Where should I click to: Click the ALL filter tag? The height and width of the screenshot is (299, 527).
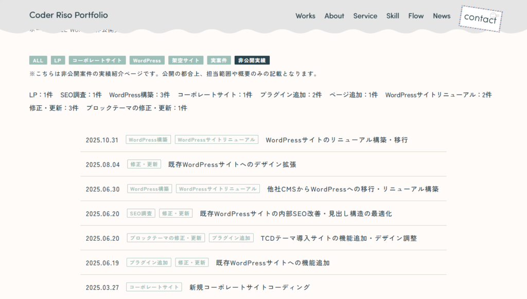38,60
